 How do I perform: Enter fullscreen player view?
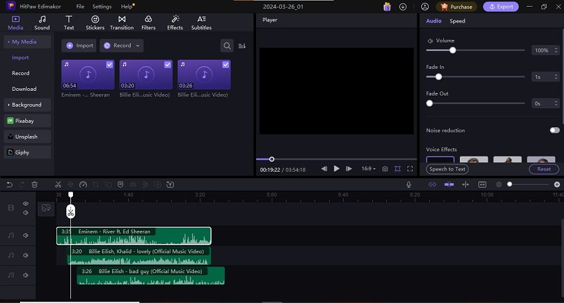point(410,169)
